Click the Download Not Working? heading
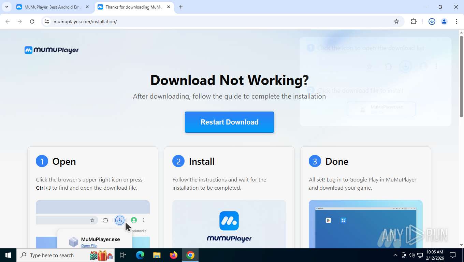The image size is (464, 262). point(229,80)
